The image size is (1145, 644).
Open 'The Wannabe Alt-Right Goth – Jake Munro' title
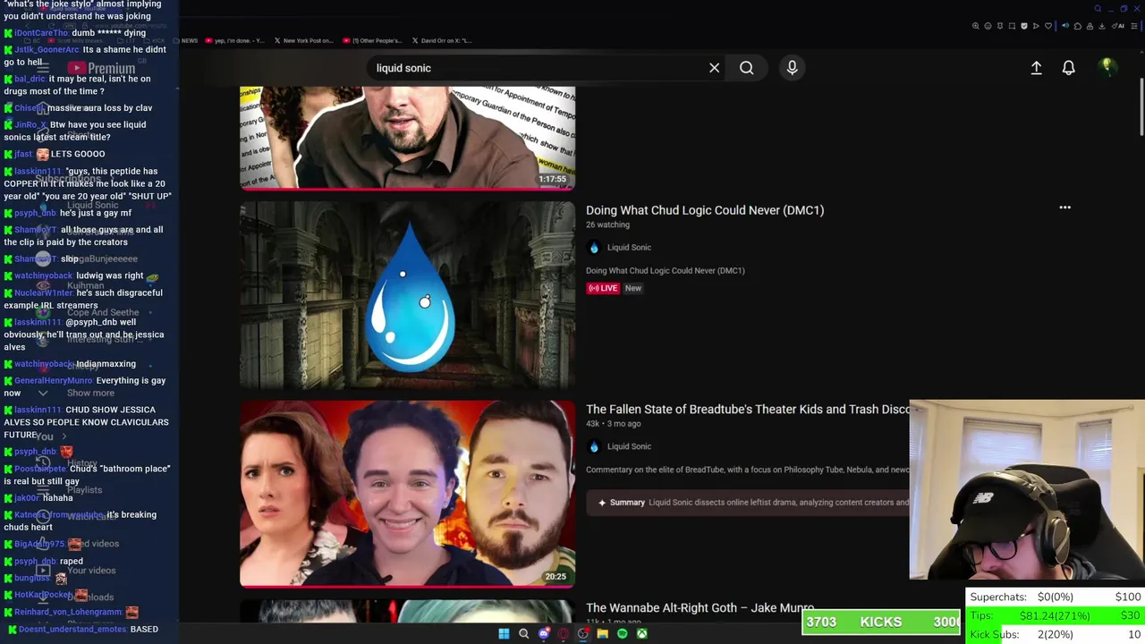700,608
